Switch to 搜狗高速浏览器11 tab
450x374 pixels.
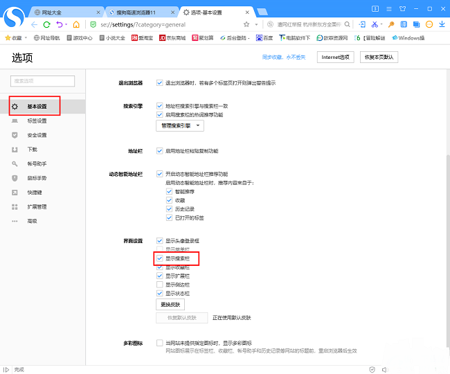coord(140,12)
